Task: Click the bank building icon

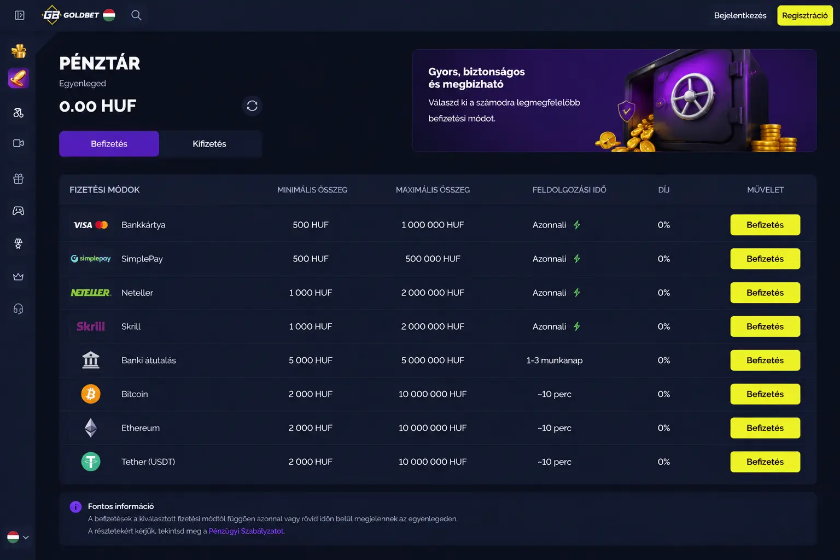Action: pyautogui.click(x=91, y=360)
